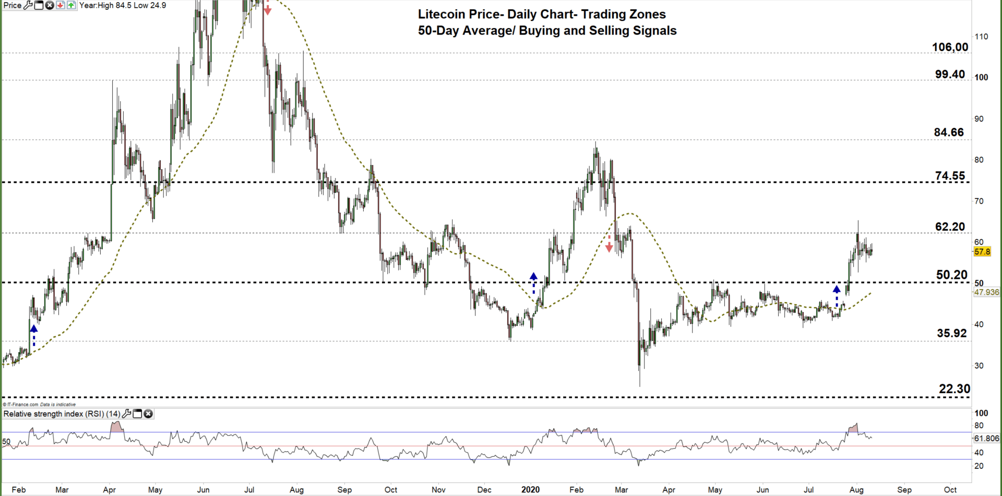Image resolution: width=1002 pixels, height=496 pixels.
Task: Click the 70 tick on the price axis
Action: tap(979, 201)
